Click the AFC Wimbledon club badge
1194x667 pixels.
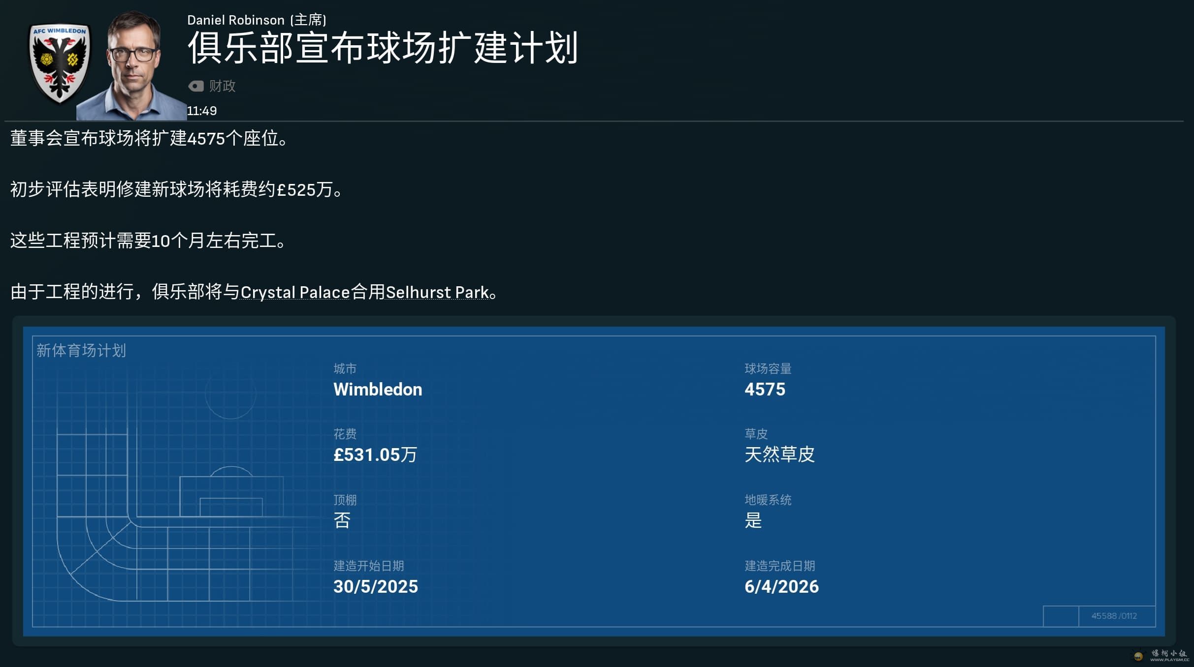pos(60,64)
